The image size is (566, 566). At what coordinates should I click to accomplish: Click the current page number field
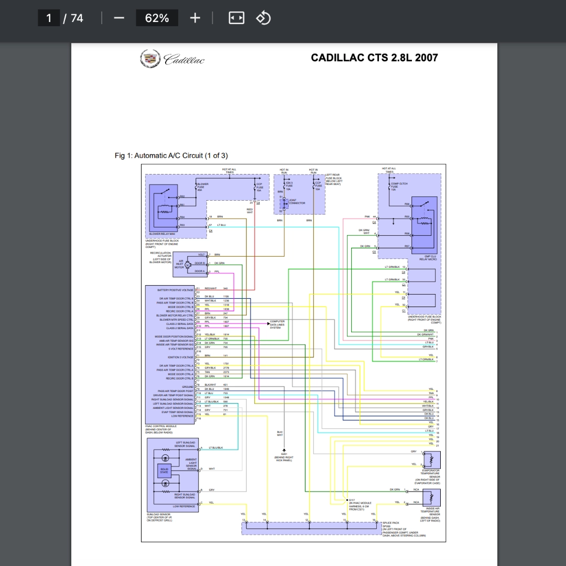49,18
